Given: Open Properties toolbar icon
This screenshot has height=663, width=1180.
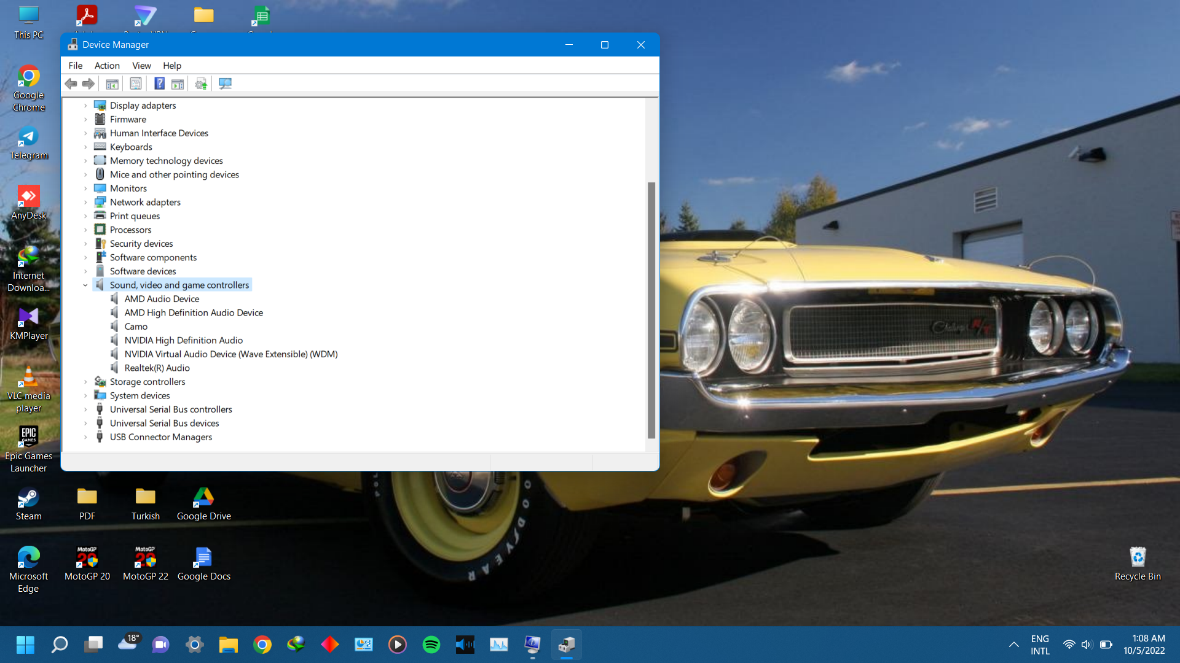Looking at the screenshot, I should (x=136, y=83).
